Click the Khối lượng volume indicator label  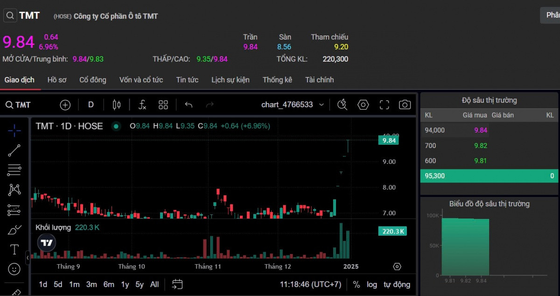(x=53, y=227)
